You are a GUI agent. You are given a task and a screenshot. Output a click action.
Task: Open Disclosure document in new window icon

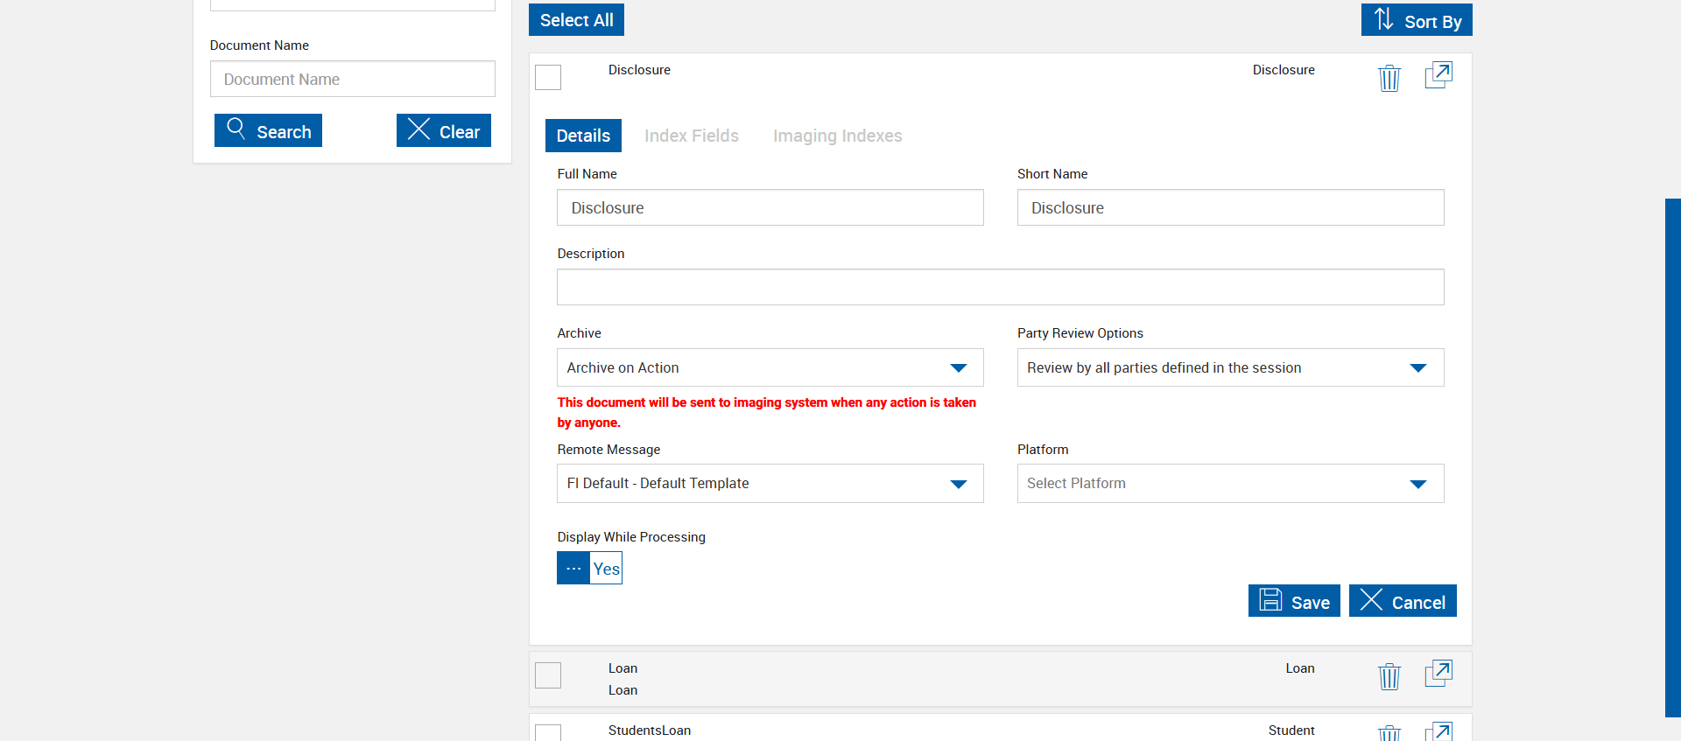(1438, 75)
